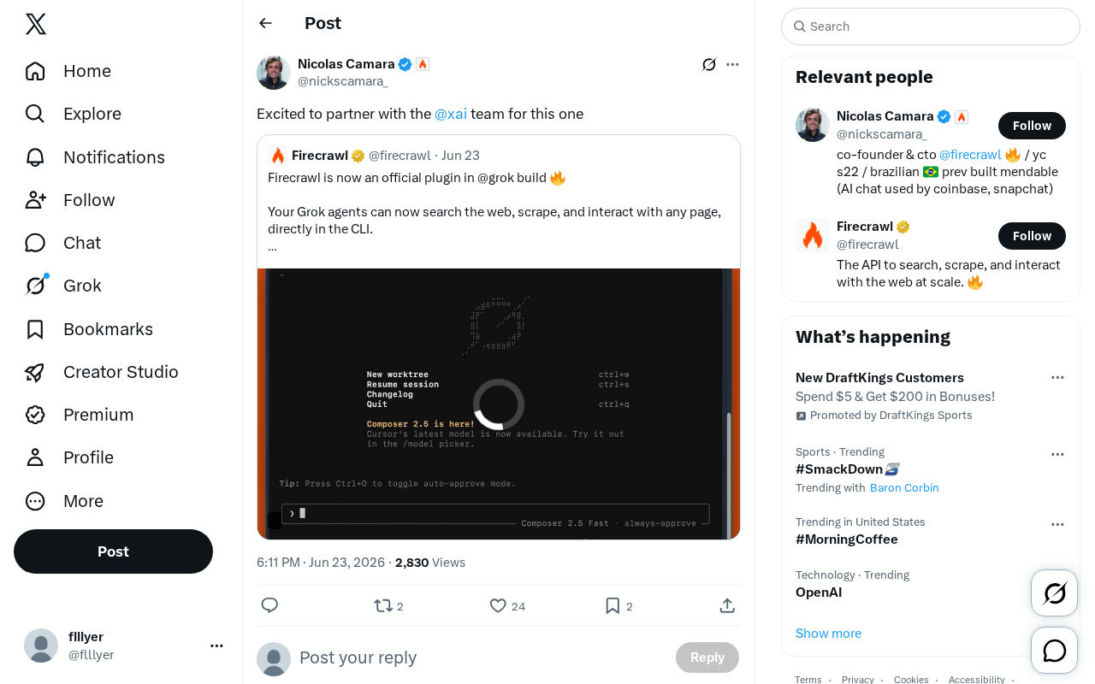The height and width of the screenshot is (684, 1095).
Task: Bookmark this post
Action: pos(613,605)
